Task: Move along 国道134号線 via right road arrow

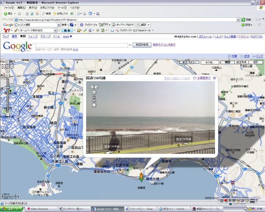Action: tap(185, 144)
